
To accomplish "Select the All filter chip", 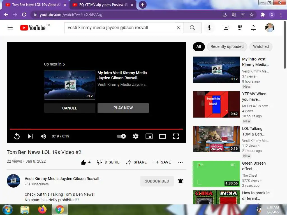I will click(199, 47).
